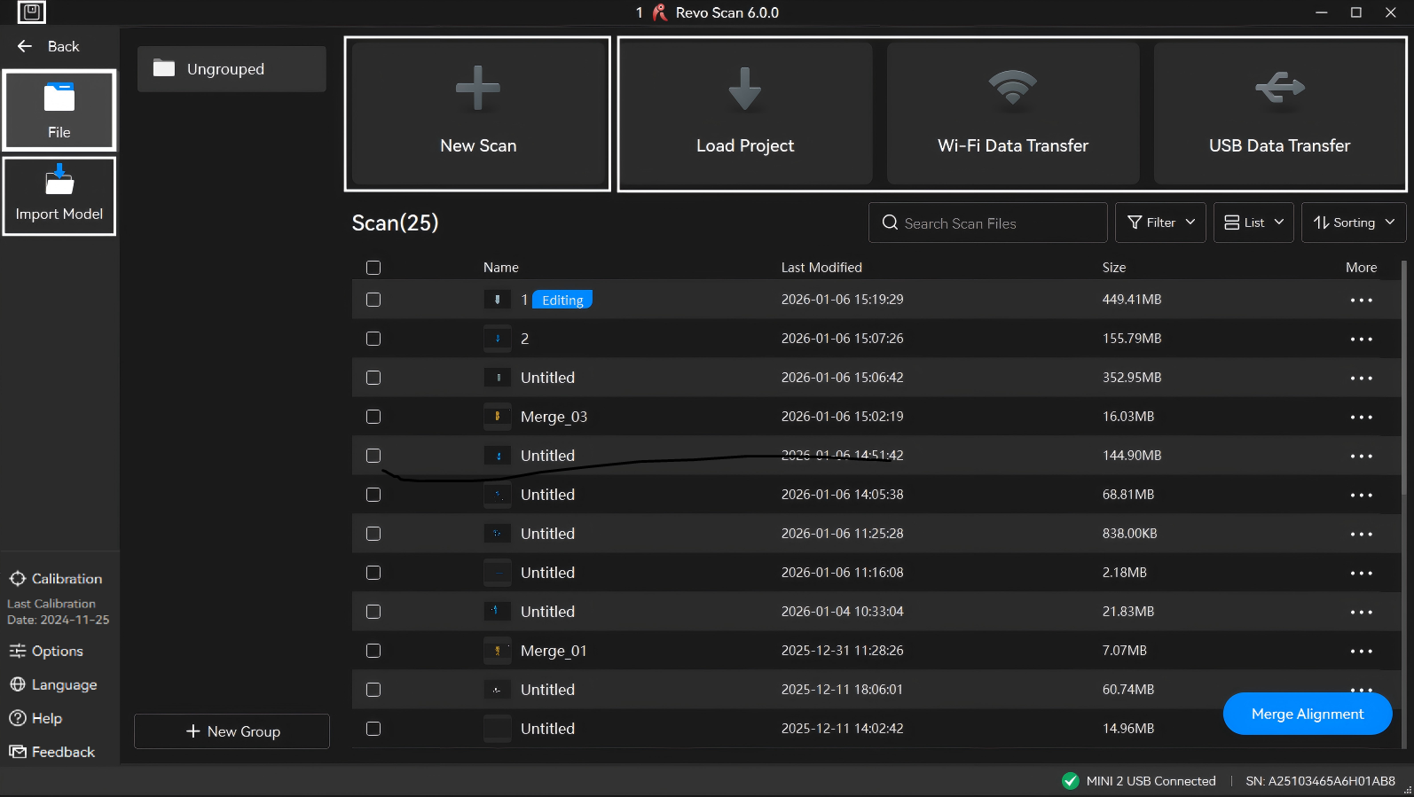Select the checkbox for scan 2
Viewport: 1414px width, 797px height.
(373, 339)
